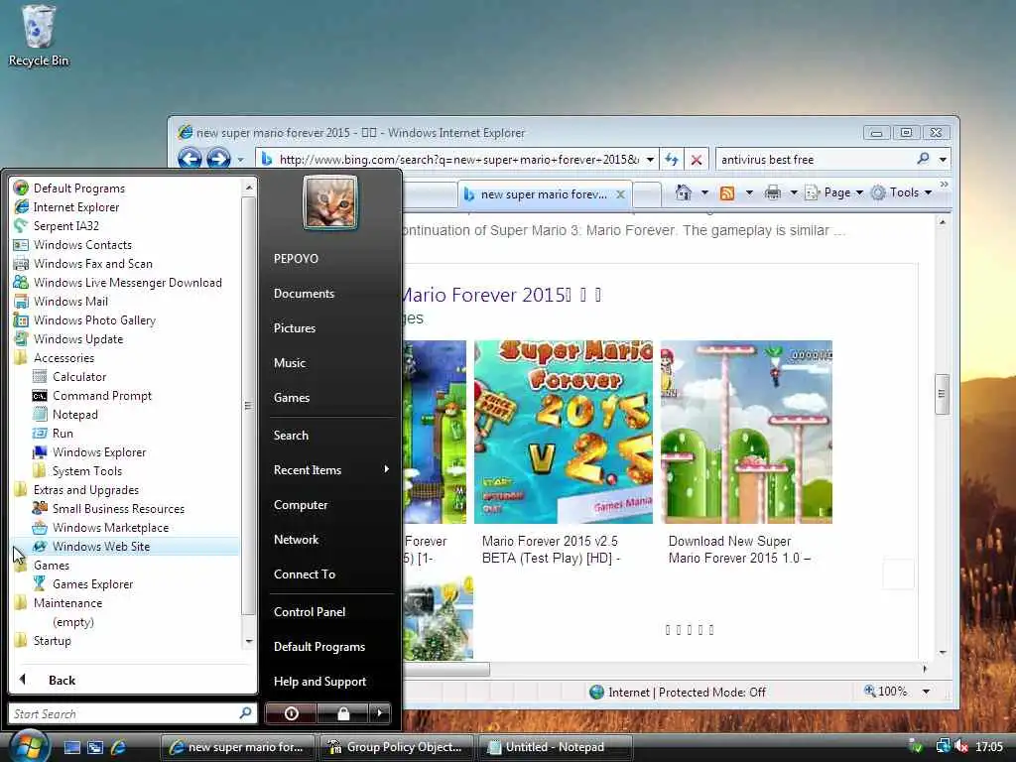Switch to new super mario forever tab

pyautogui.click(x=543, y=194)
